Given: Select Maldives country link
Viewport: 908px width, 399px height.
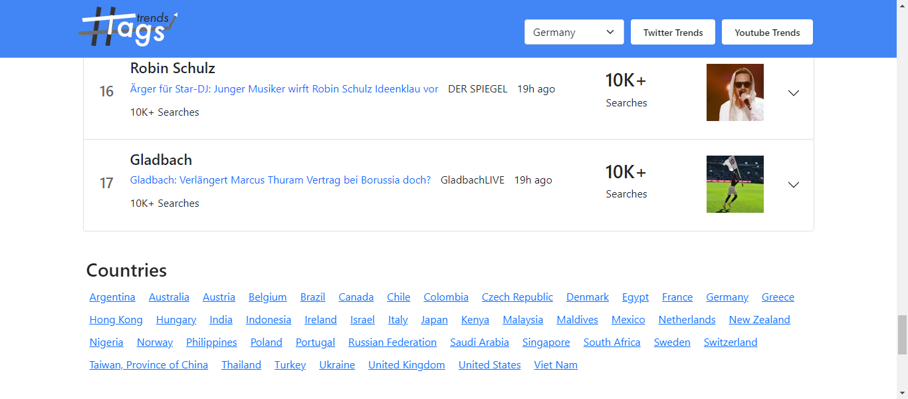Looking at the screenshot, I should pos(578,320).
